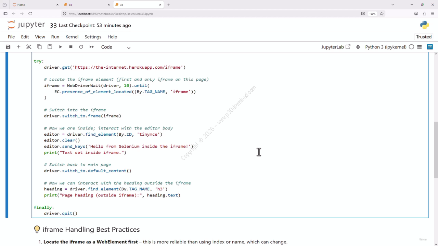Open the browser extensions puzzle icon
This screenshot has width=438, height=246.
point(424,14)
